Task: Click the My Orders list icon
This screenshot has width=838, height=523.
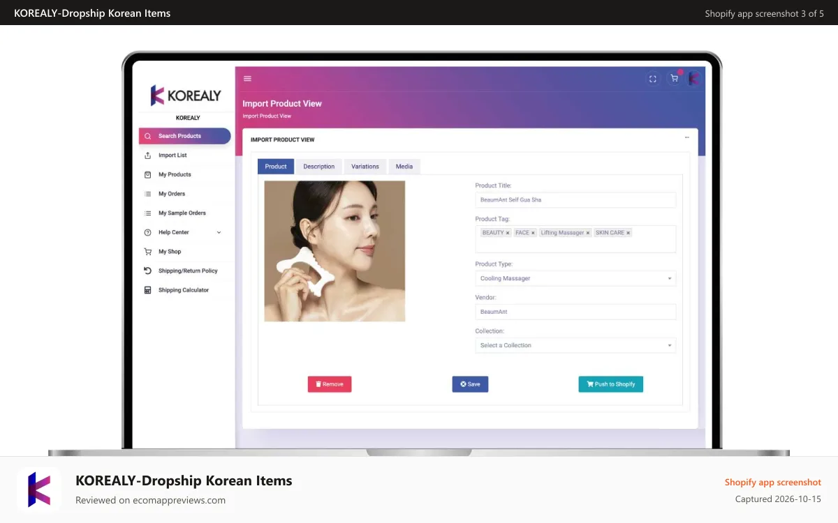Action: tap(147, 194)
